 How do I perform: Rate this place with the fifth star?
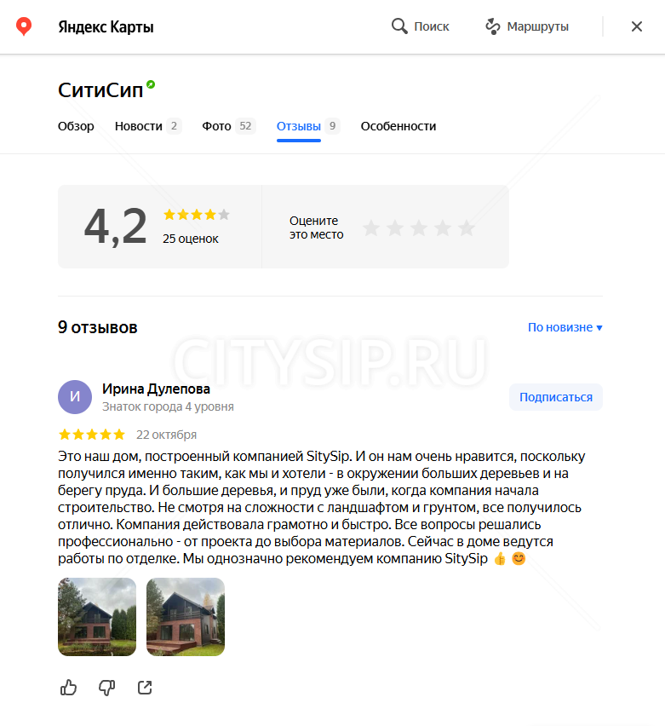[467, 228]
